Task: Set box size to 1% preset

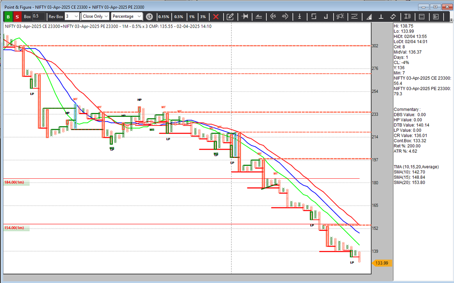Action: tap(192, 17)
